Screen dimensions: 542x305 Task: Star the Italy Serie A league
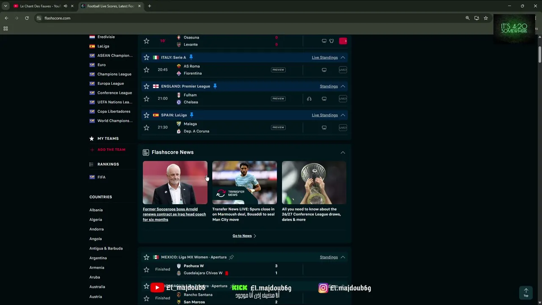[147, 57]
